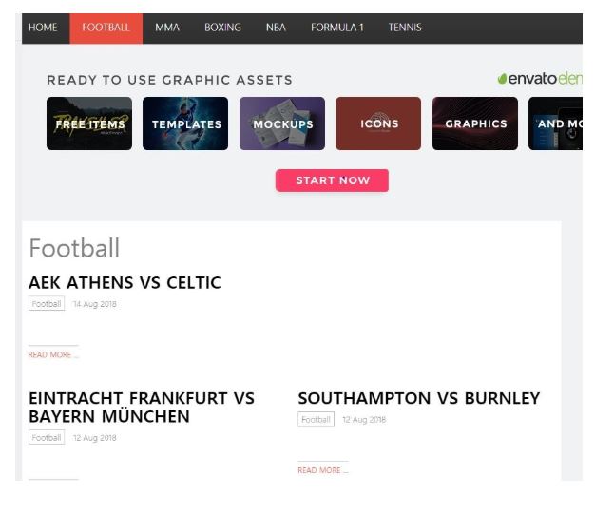Open the Southampton vs Burnley article
The height and width of the screenshot is (513, 595).
tap(418, 398)
